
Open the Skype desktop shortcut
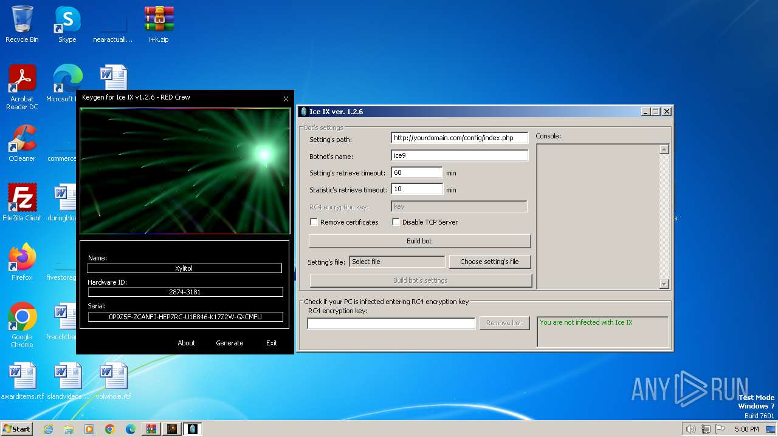coord(67,24)
